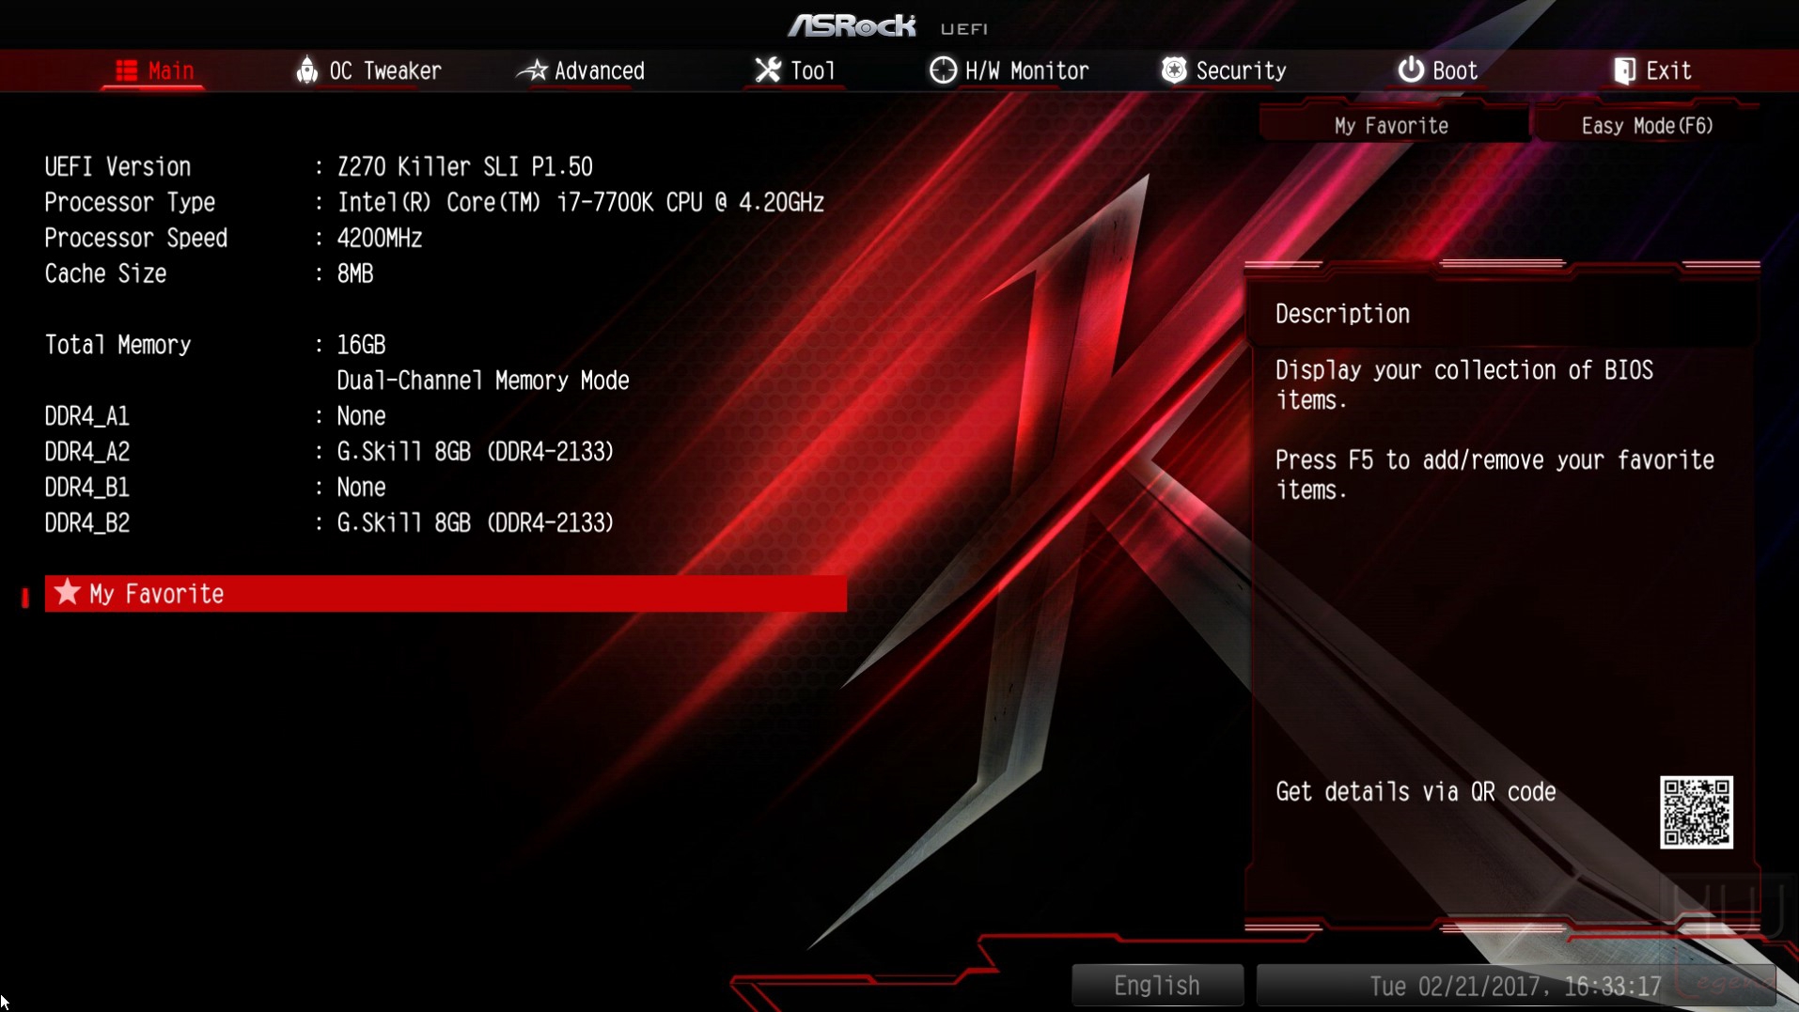Viewport: 1799px width, 1012px height.
Task: Click the Boot power icon
Action: [1411, 70]
